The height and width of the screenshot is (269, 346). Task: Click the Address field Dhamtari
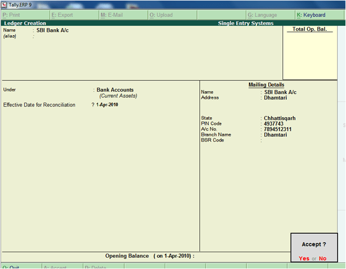(x=275, y=98)
